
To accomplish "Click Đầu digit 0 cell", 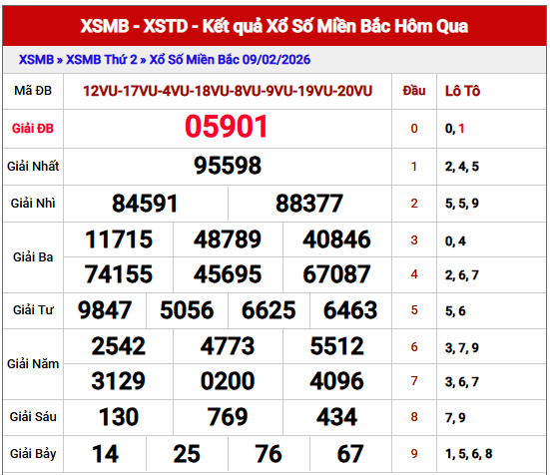I will pos(414,129).
